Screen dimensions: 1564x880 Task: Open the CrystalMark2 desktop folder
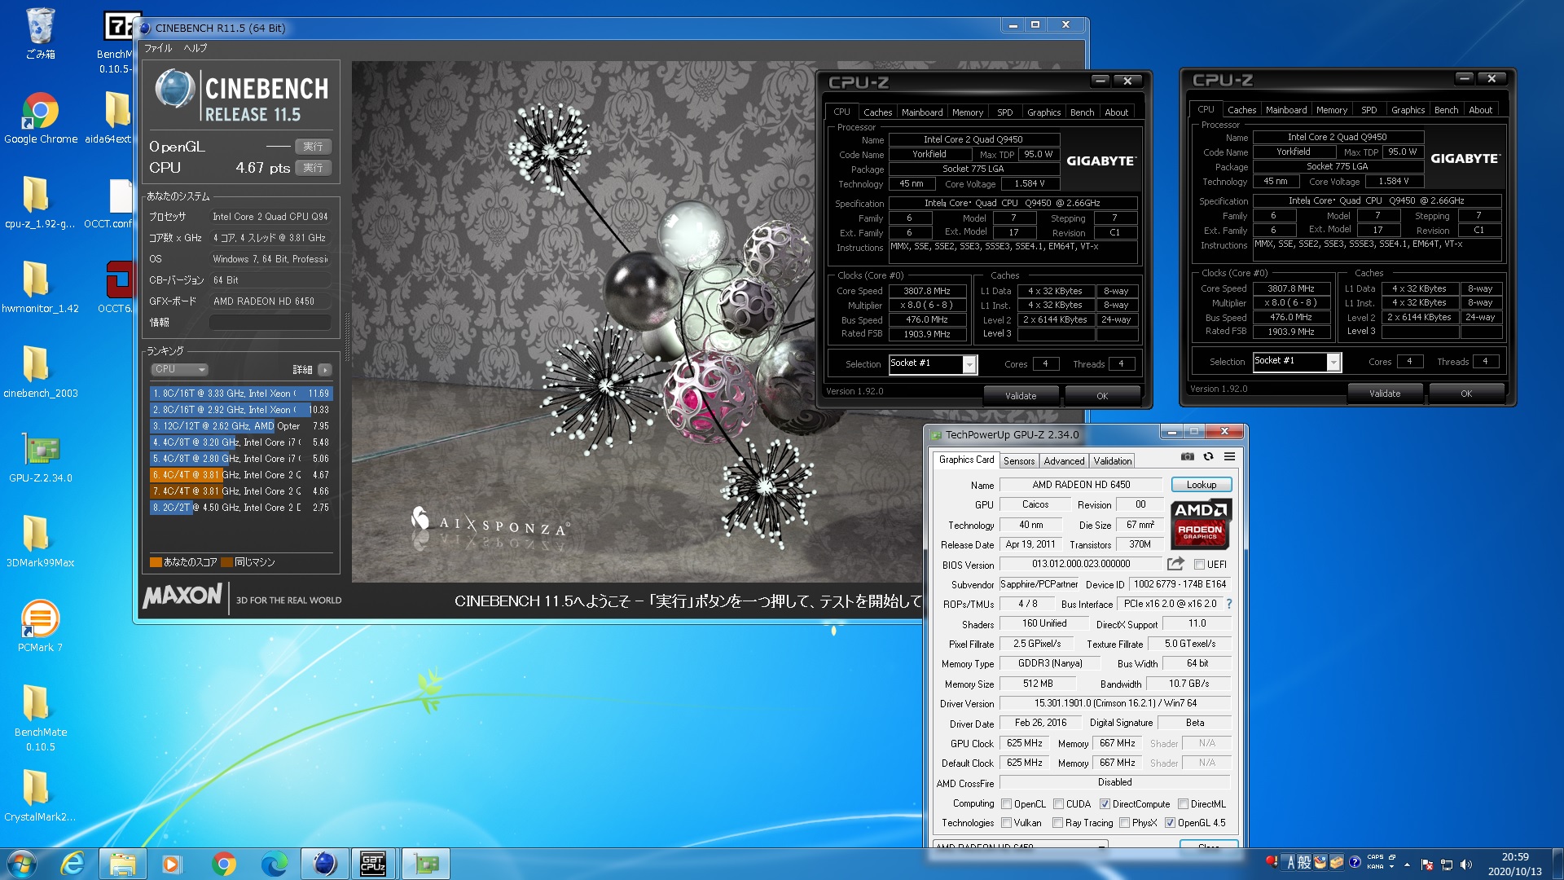click(x=40, y=794)
